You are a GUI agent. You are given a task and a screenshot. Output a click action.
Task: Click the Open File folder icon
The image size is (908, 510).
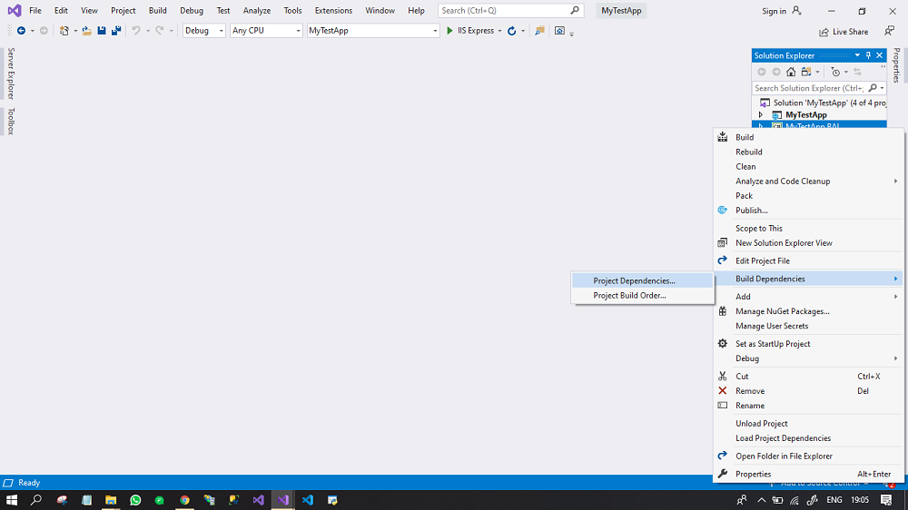[x=87, y=31]
